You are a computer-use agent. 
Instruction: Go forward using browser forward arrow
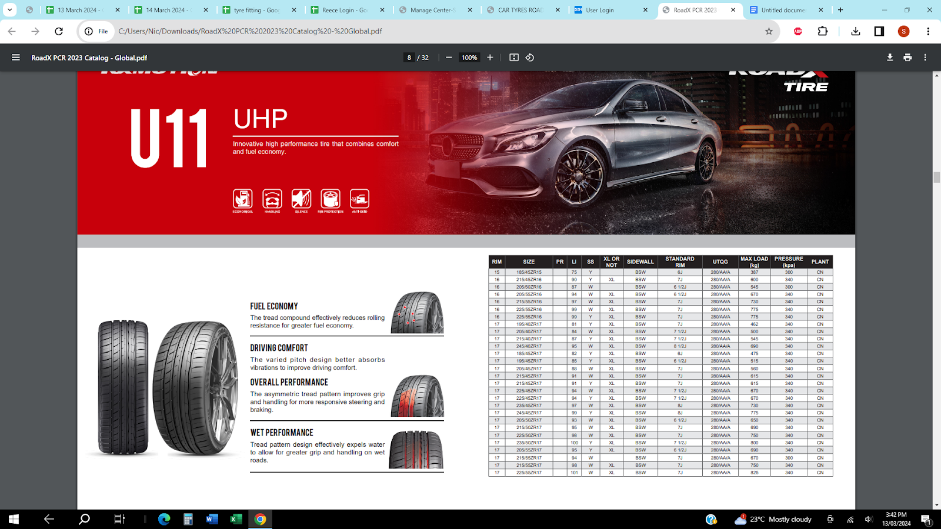click(35, 31)
